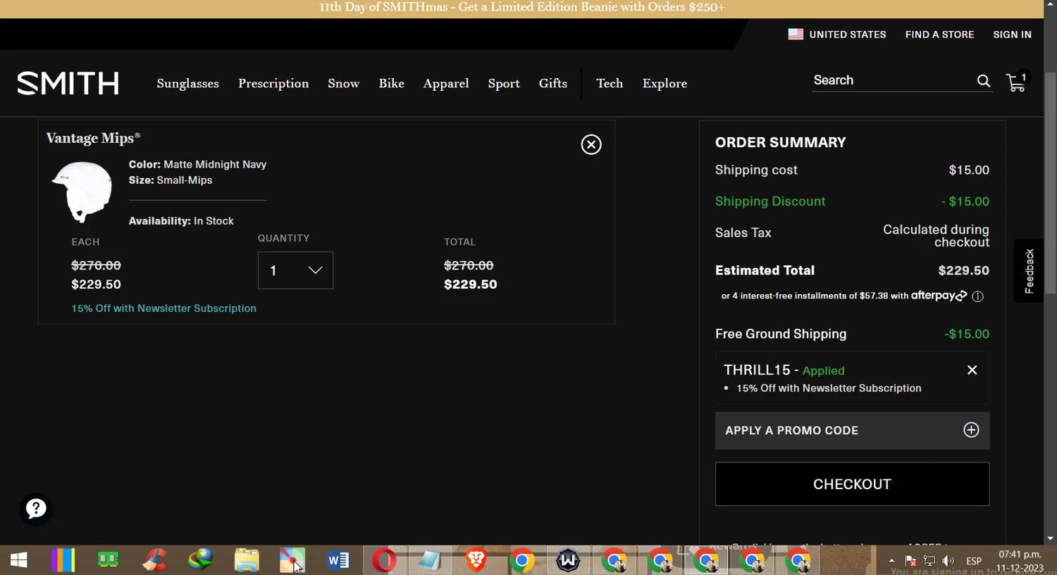The width and height of the screenshot is (1057, 575).
Task: Click the Size: Small-Mips text
Action: click(x=171, y=180)
